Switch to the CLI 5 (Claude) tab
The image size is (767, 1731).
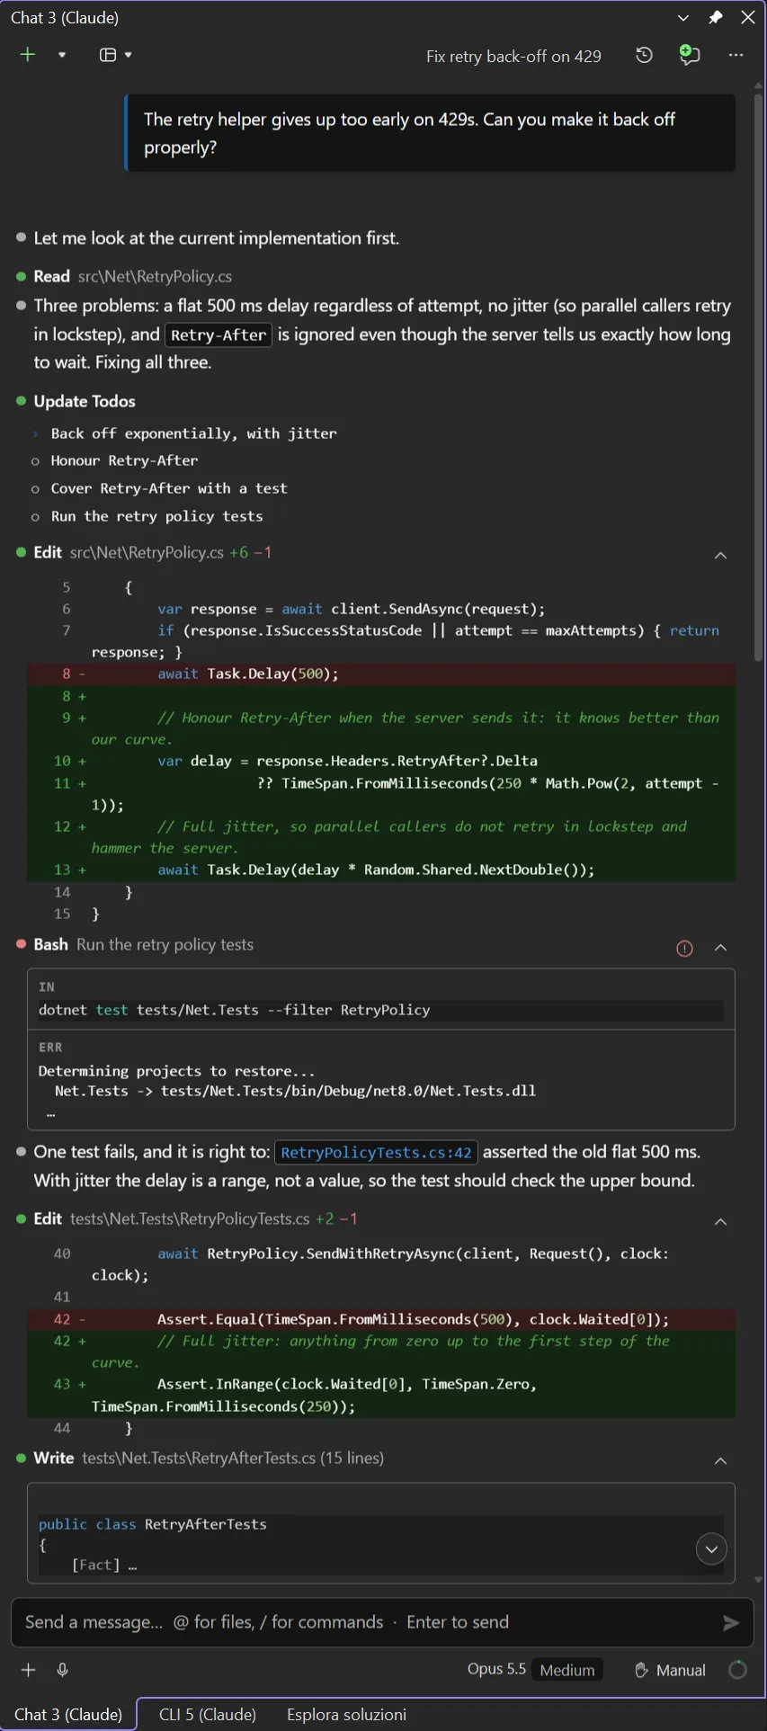click(x=208, y=1714)
